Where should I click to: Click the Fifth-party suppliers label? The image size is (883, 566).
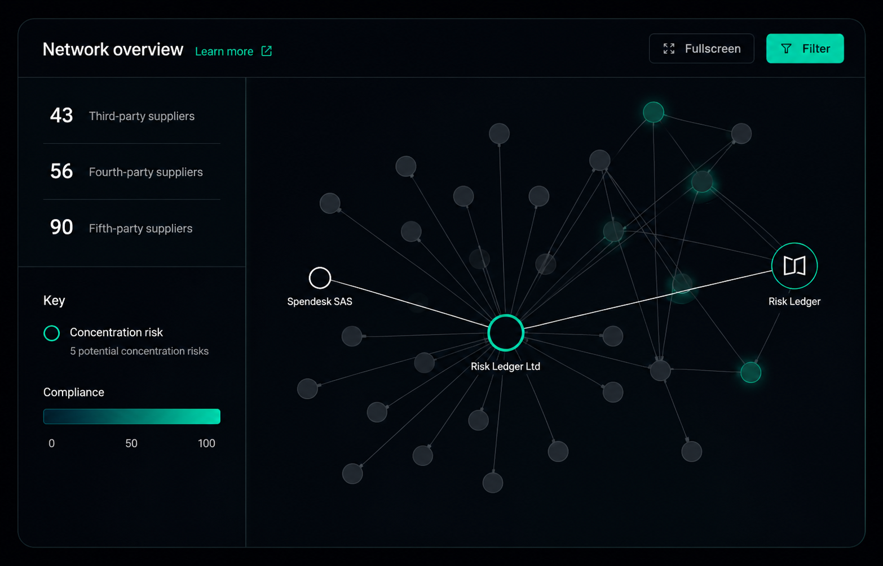141,229
